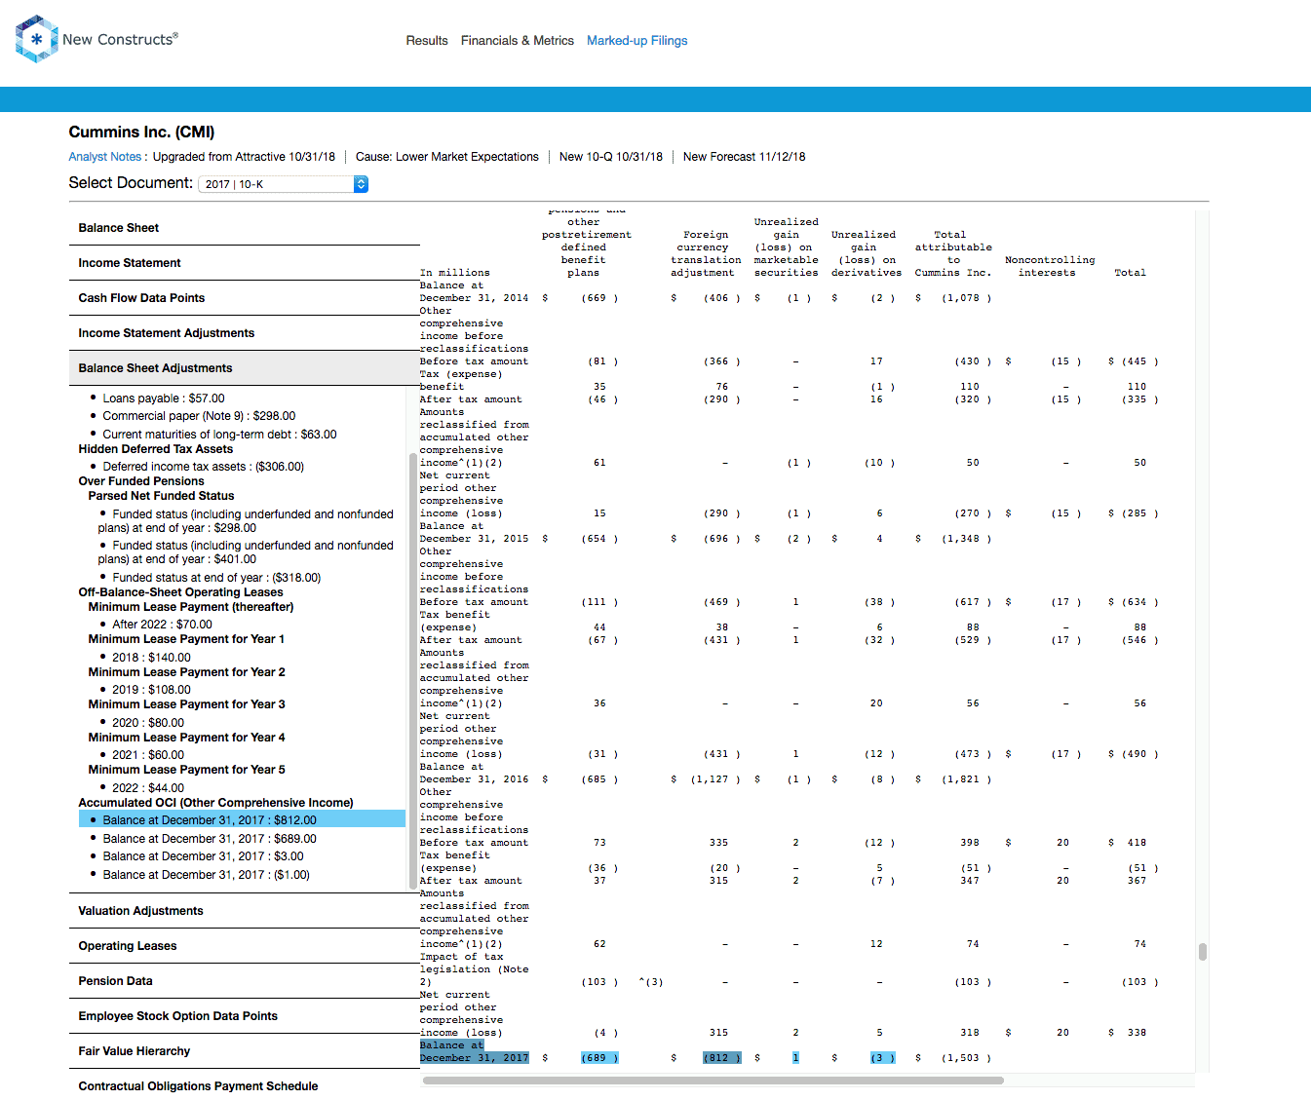This screenshot has width=1311, height=1100.
Task: Select Funded status plans item $401.00
Action: tap(246, 552)
